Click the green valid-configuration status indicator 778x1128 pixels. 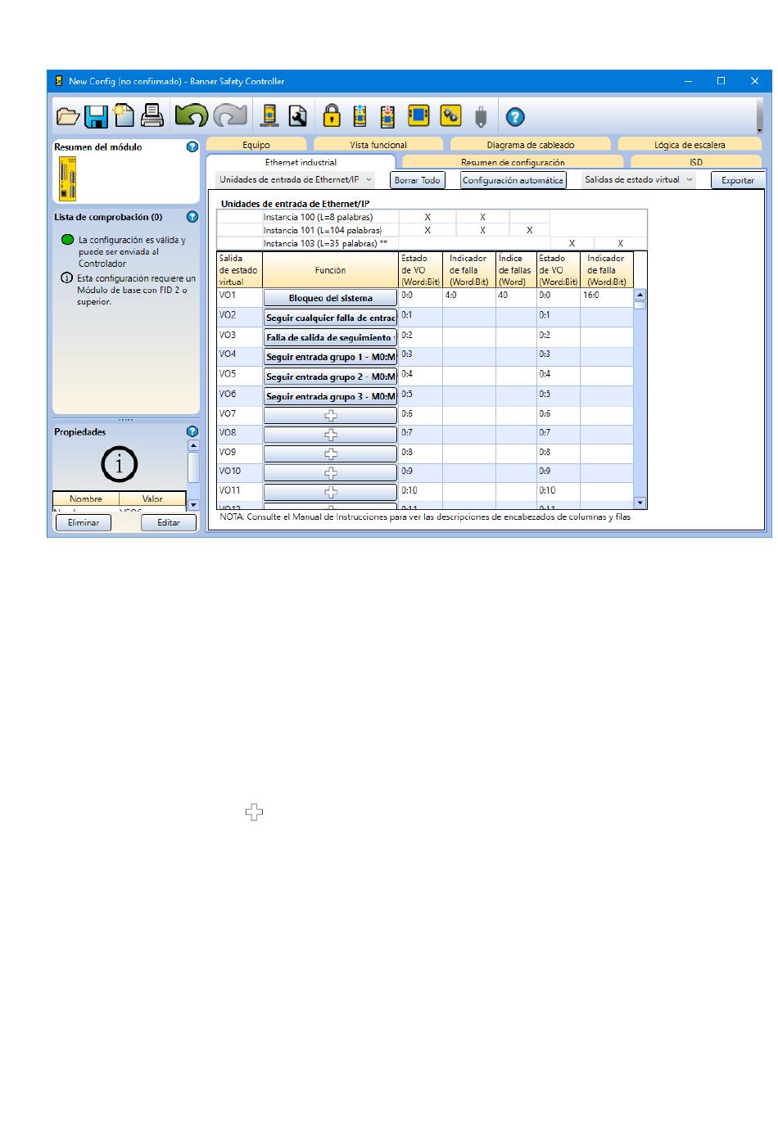click(x=68, y=241)
